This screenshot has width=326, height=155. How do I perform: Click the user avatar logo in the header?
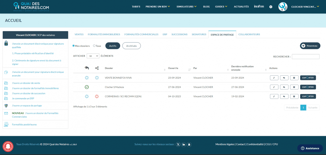click(x=283, y=7)
